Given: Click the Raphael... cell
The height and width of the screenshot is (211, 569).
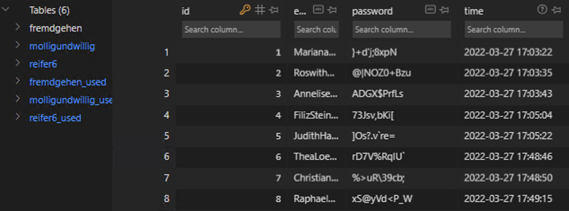Looking at the screenshot, I should (x=317, y=198).
